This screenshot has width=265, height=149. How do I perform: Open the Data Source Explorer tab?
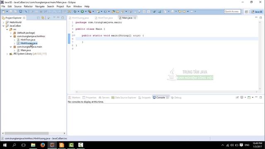(x=124, y=98)
